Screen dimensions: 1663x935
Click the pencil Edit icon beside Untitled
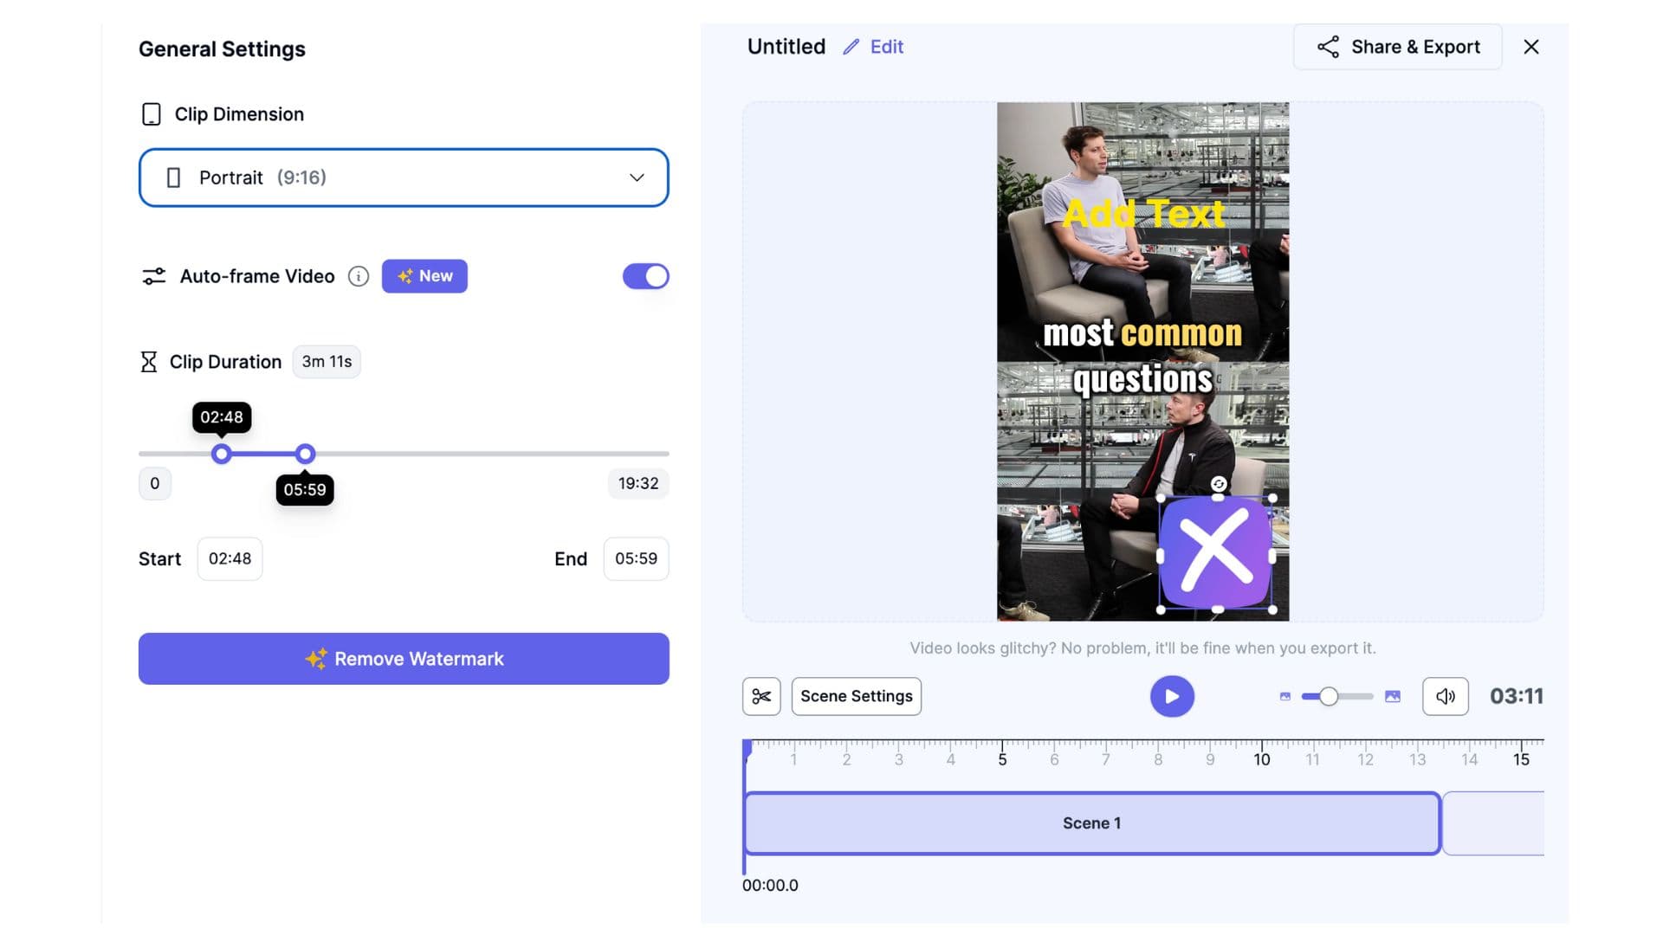(850, 47)
